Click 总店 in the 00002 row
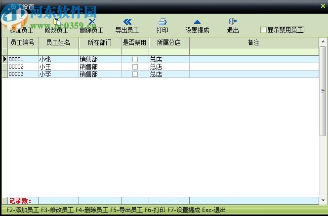 coord(156,67)
